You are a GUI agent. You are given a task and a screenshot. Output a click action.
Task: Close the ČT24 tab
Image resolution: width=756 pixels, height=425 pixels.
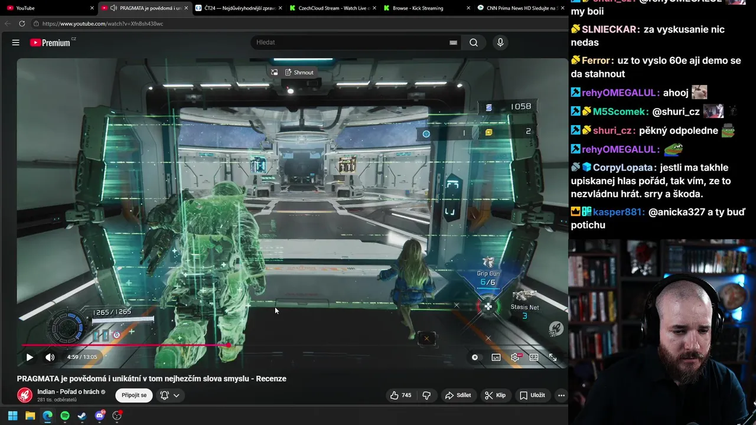coord(280,8)
